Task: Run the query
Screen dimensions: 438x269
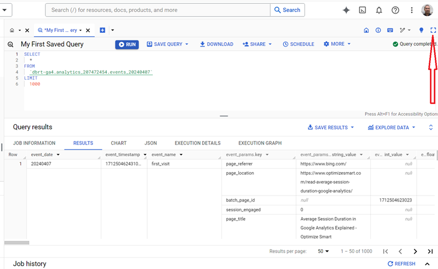Action: [x=127, y=44]
